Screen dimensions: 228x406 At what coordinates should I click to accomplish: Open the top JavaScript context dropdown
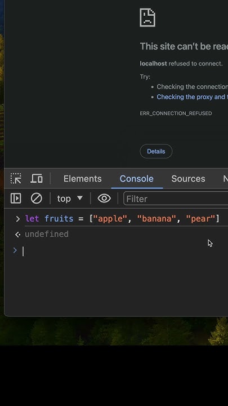[70, 198]
